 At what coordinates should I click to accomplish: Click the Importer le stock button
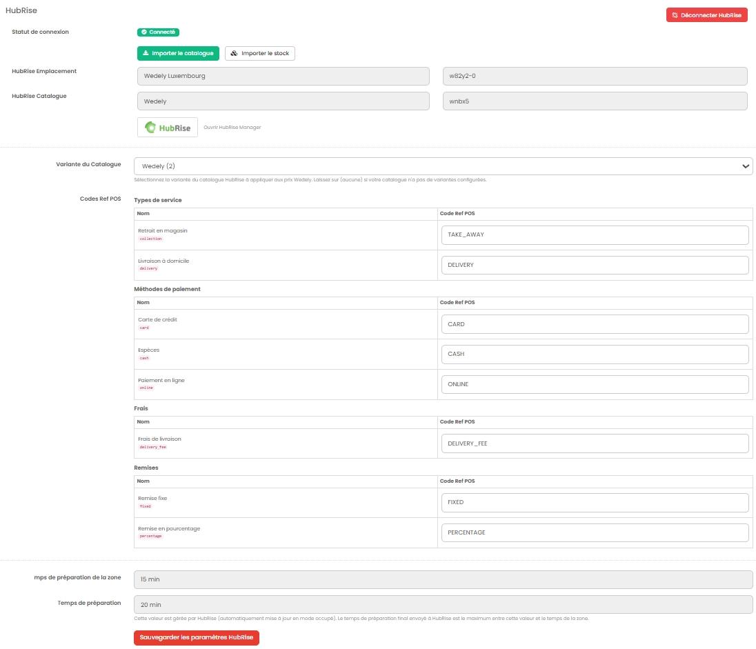(x=260, y=53)
